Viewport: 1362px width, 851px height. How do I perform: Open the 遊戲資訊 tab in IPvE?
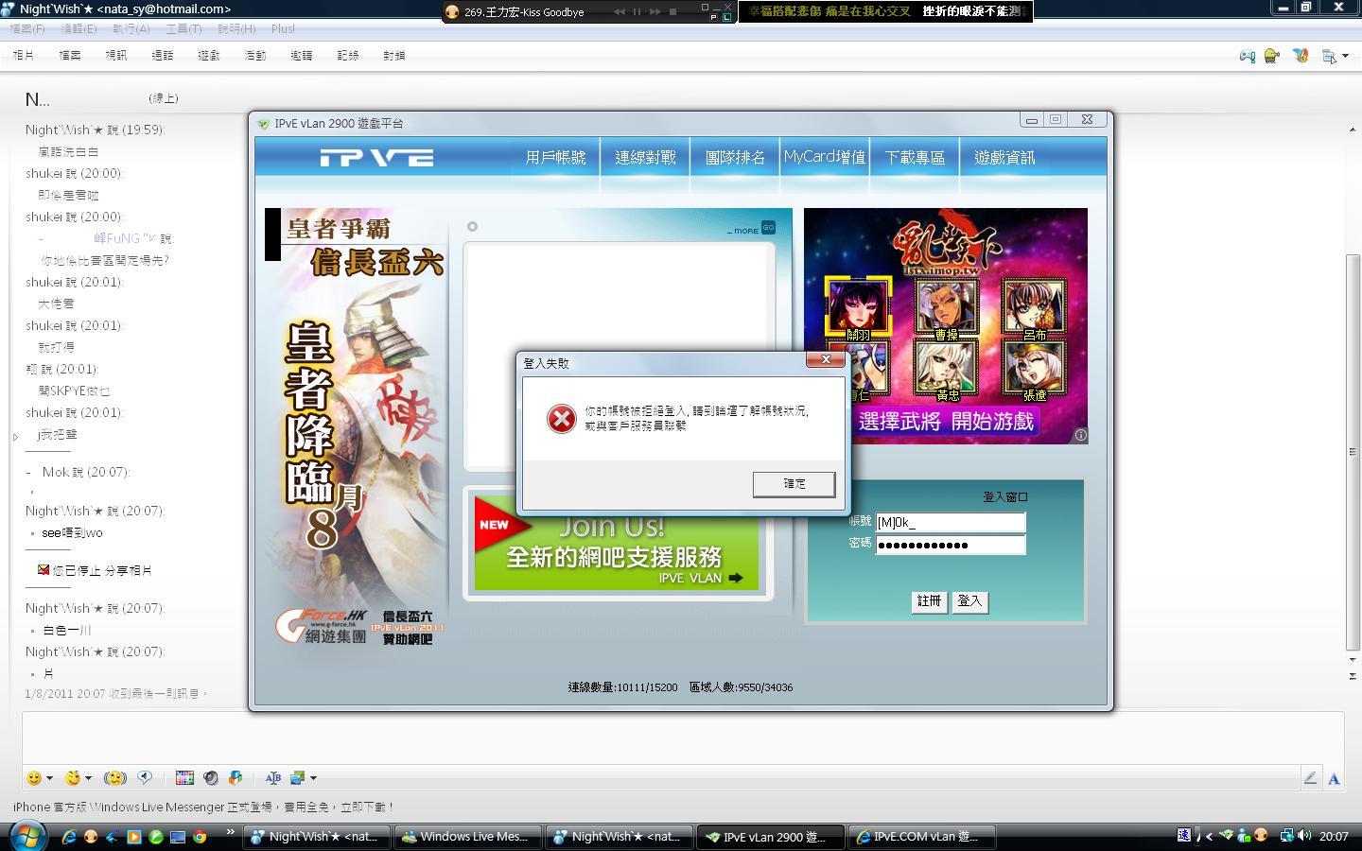(x=1004, y=158)
